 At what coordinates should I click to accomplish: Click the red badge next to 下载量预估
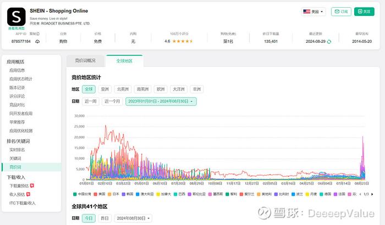tap(32, 185)
